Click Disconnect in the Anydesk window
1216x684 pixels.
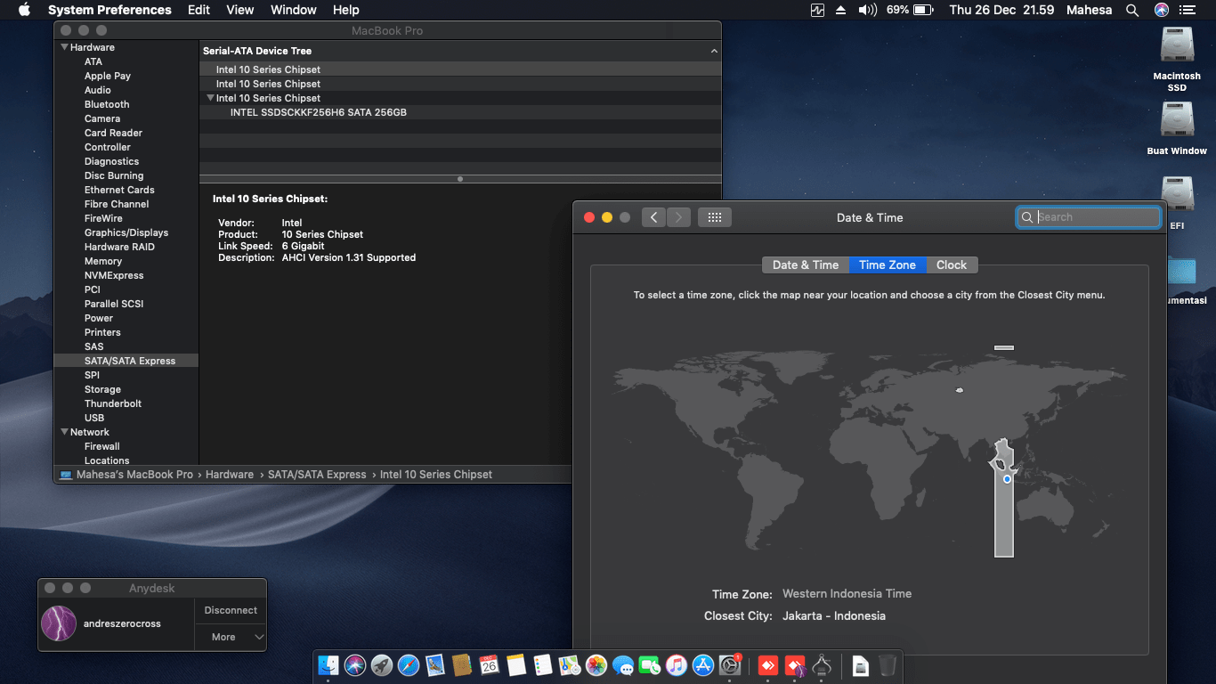231,610
